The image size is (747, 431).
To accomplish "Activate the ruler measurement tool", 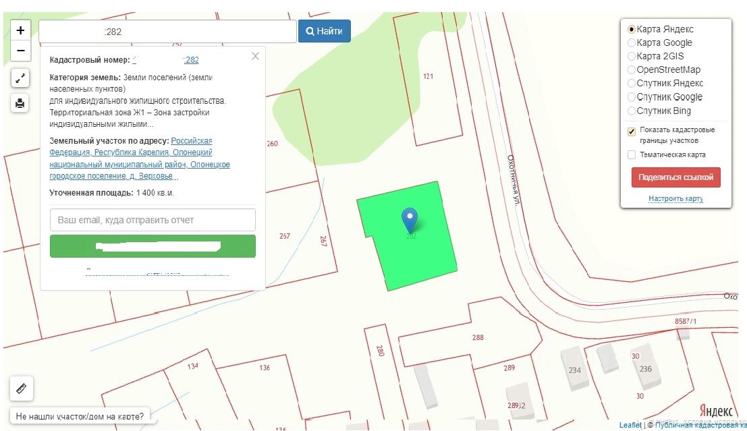I will pos(22,388).
